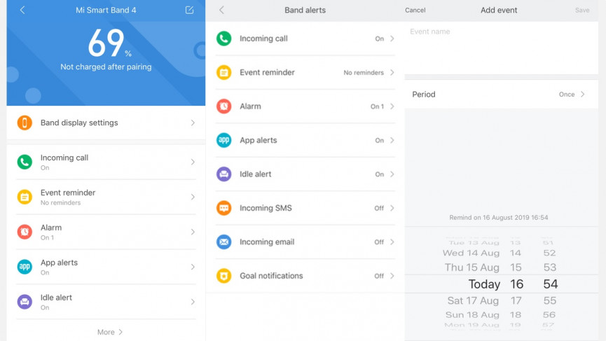Image resolution: width=606 pixels, height=341 pixels.
Task: Open App alerts label in Band alerts
Action: [259, 140]
